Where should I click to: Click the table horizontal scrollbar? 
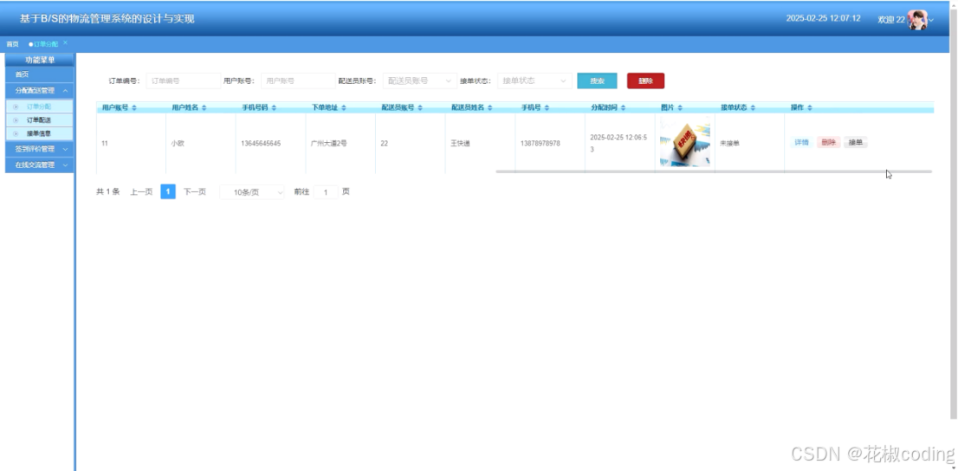point(714,171)
